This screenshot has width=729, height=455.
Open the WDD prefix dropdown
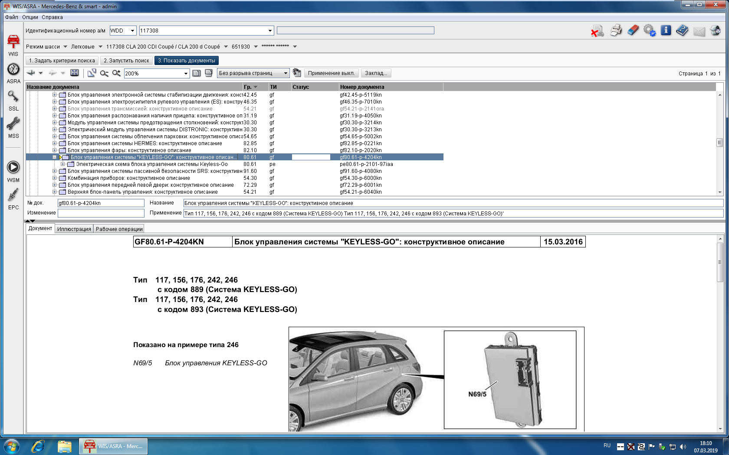pyautogui.click(x=132, y=31)
